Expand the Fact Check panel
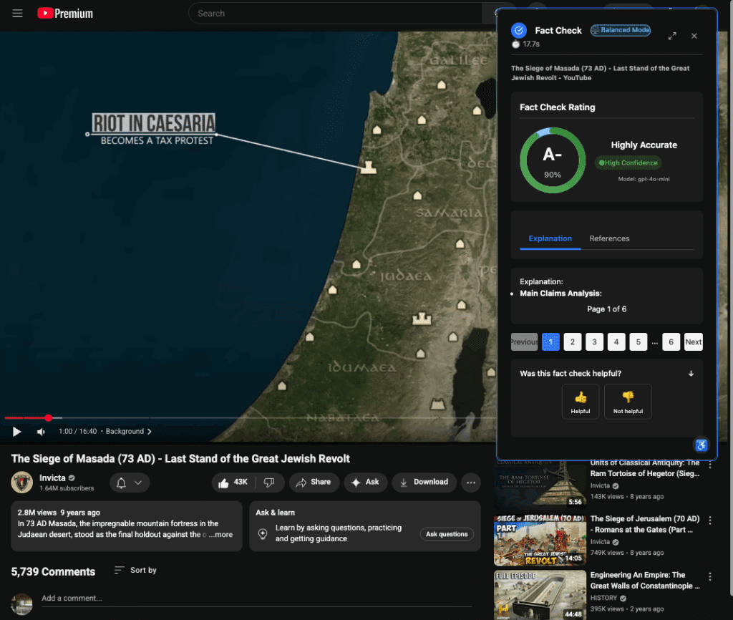The width and height of the screenshot is (733, 620). [672, 36]
